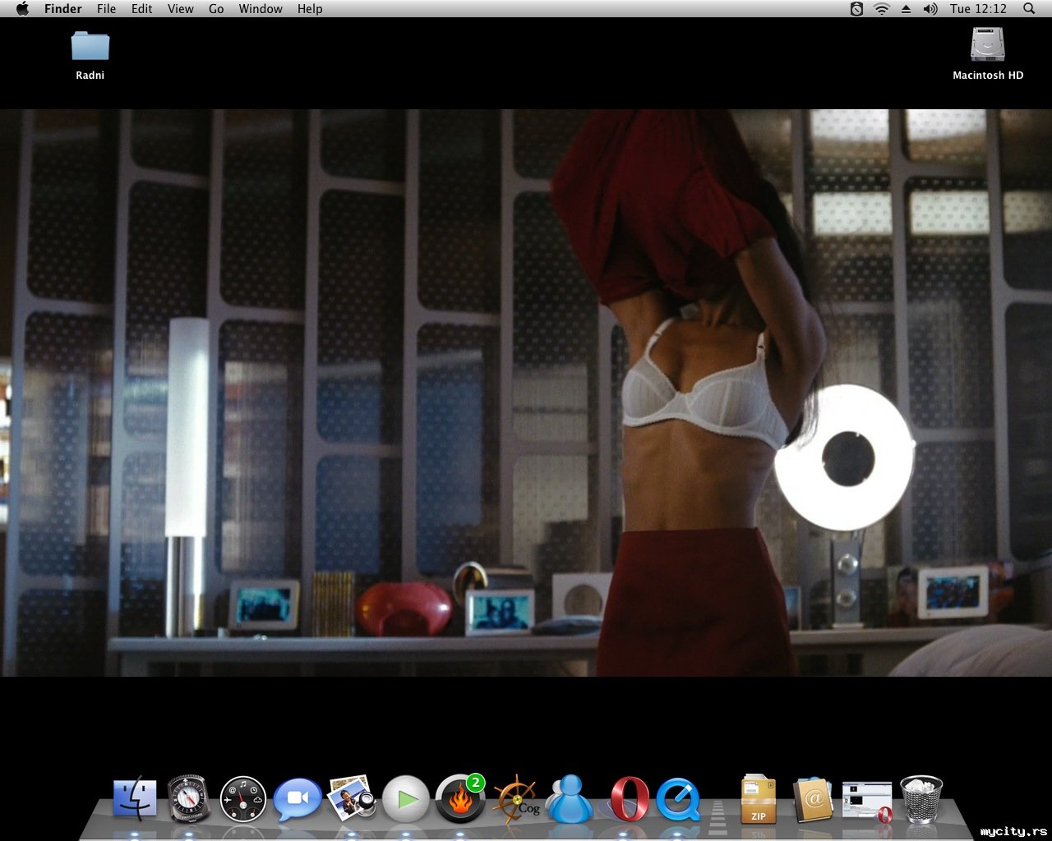Launch the compass app in the Dock
This screenshot has width=1052, height=841.
189,798
